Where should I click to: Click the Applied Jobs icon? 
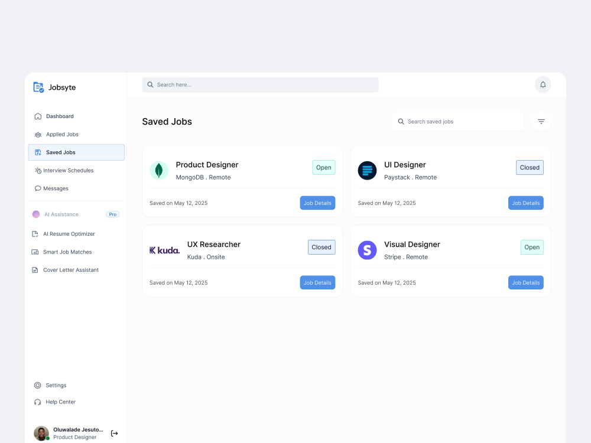[x=38, y=135]
